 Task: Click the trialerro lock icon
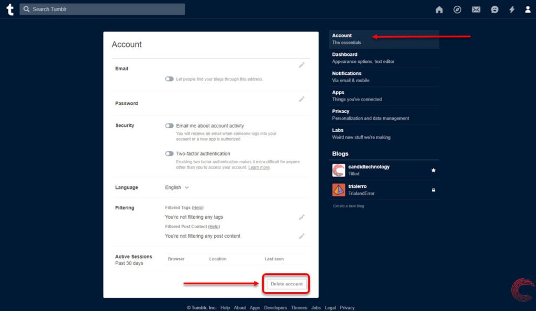433,190
